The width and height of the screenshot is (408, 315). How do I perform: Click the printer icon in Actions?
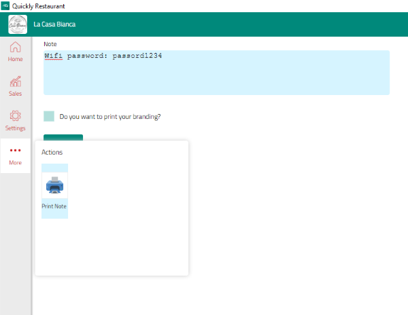(x=54, y=185)
